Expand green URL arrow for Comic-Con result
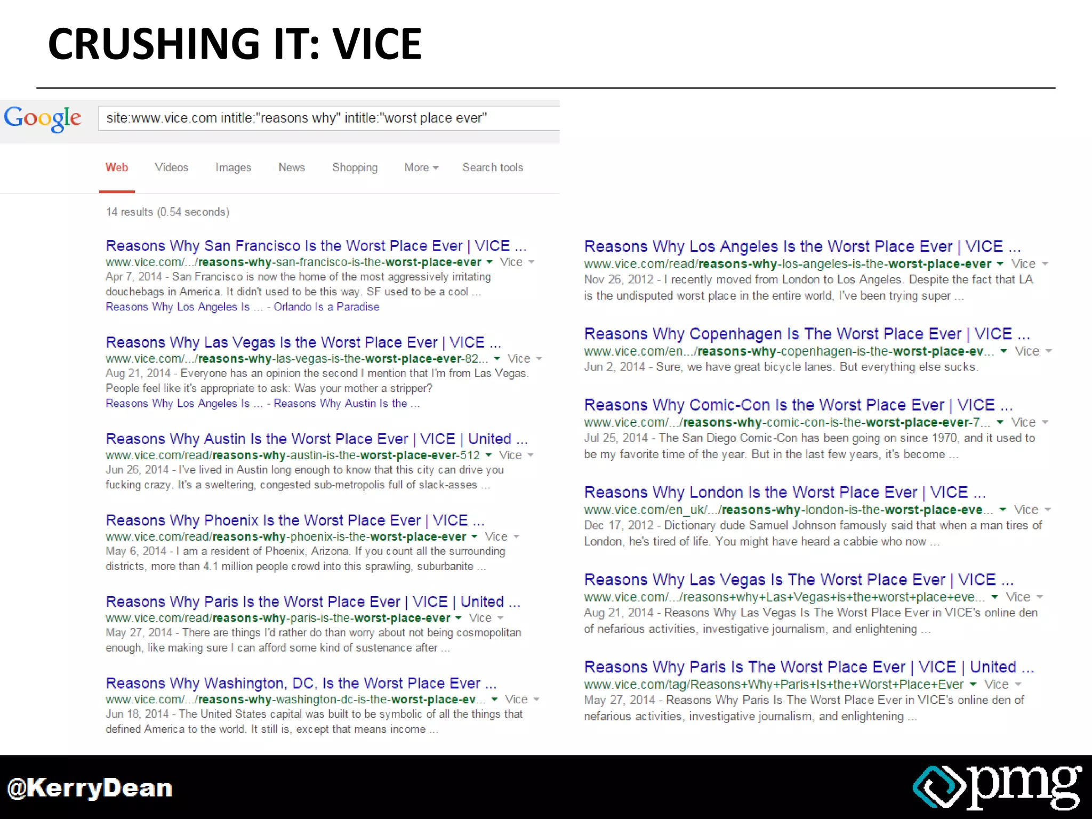Screen dimensions: 1092x819 point(1000,422)
